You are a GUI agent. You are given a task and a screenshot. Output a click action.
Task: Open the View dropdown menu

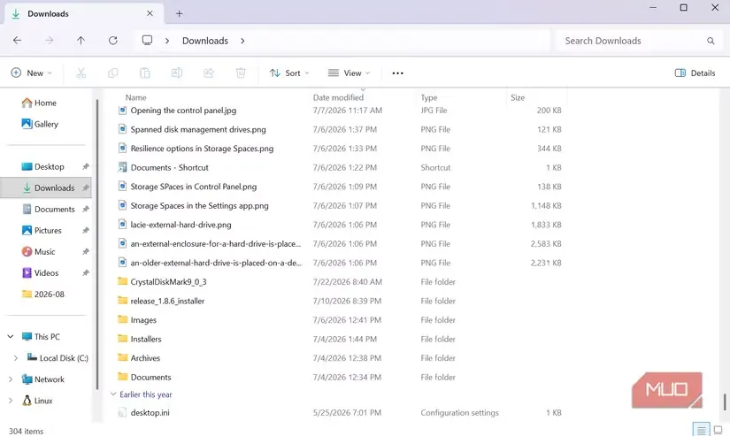pos(350,73)
